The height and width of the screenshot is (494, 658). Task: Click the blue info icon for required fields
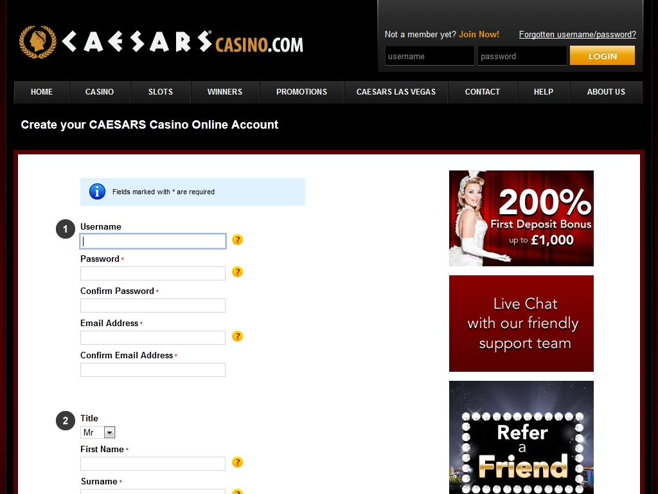point(97,192)
